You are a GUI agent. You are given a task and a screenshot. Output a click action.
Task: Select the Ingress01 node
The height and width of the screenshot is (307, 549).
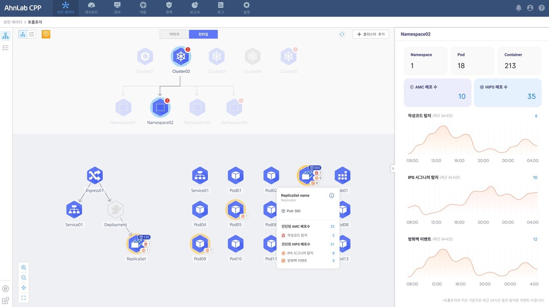[95, 176]
